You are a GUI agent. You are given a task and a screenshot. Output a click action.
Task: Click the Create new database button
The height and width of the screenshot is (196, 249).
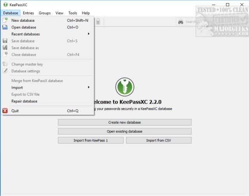click(124, 122)
